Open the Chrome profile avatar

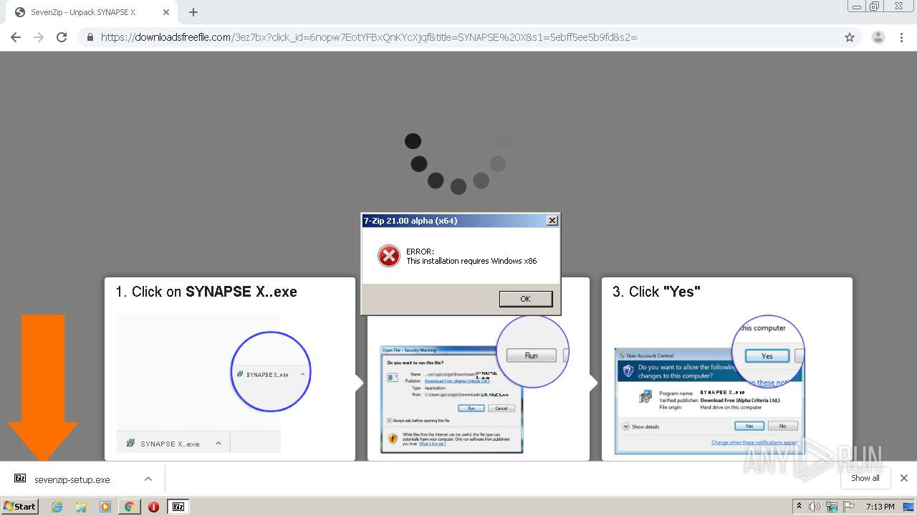coord(878,37)
